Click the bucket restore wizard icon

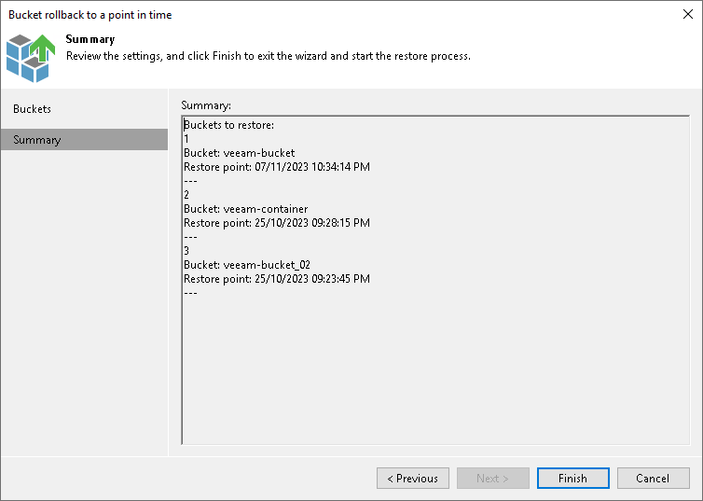tap(31, 58)
